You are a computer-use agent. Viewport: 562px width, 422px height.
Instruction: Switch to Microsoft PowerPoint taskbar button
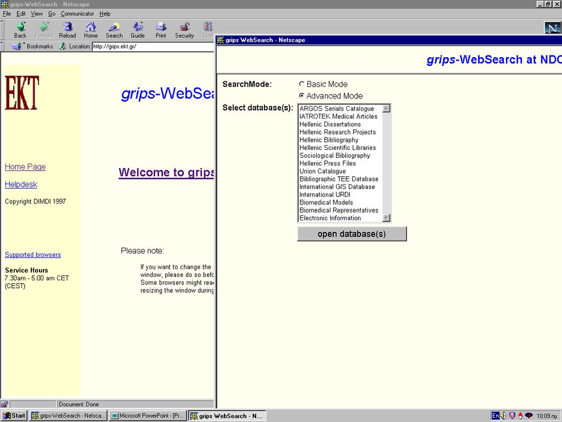(148, 416)
